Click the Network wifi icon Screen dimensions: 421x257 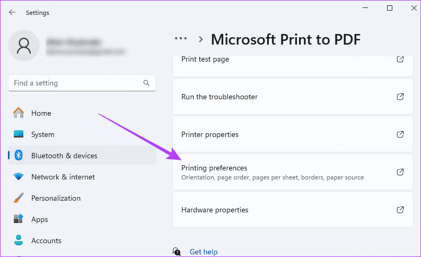(19, 176)
